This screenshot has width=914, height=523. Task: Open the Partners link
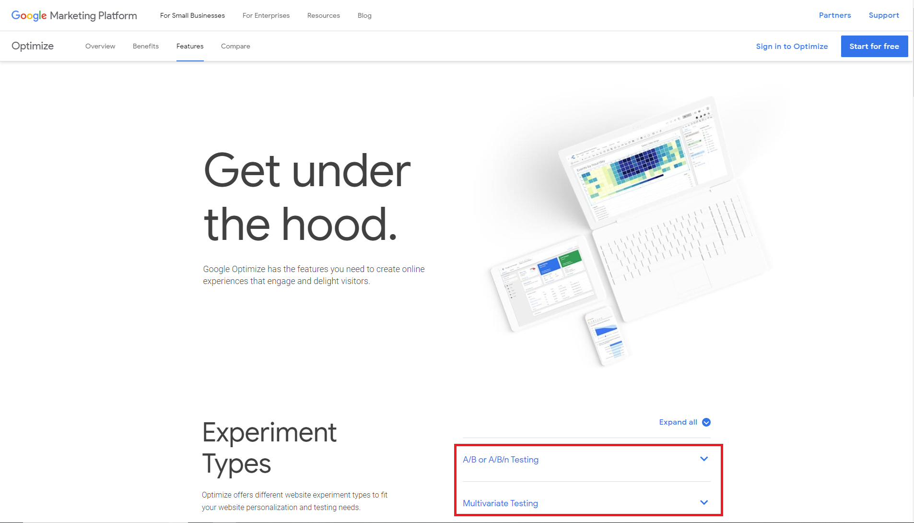(835, 15)
